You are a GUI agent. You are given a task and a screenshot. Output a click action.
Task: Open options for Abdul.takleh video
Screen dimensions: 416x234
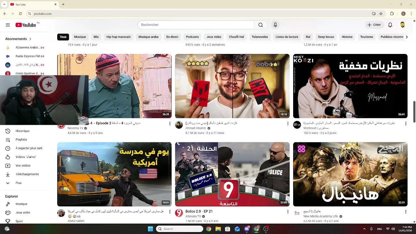[x=170, y=212]
